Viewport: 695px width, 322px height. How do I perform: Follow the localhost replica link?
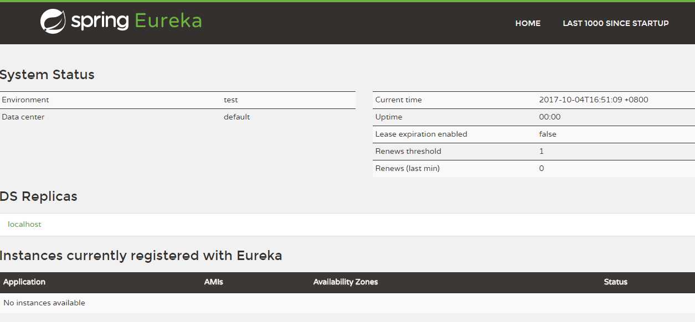pos(24,224)
